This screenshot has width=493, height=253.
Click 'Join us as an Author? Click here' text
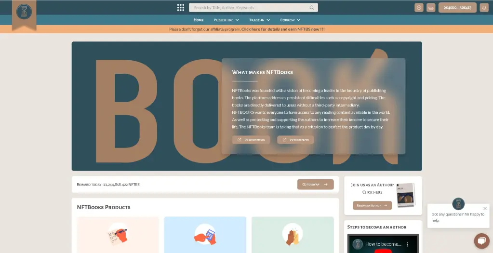372,188
